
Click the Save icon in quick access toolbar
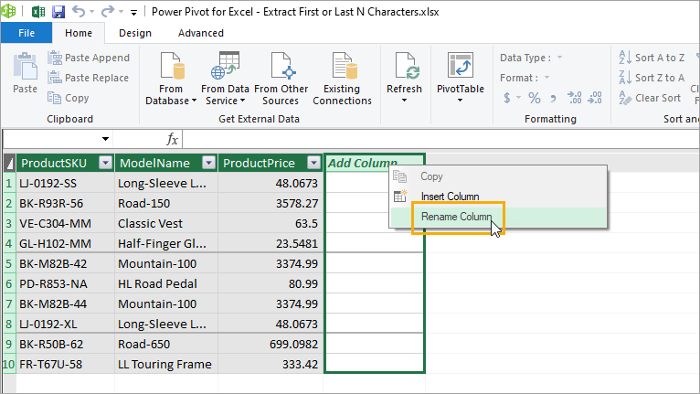pos(58,12)
